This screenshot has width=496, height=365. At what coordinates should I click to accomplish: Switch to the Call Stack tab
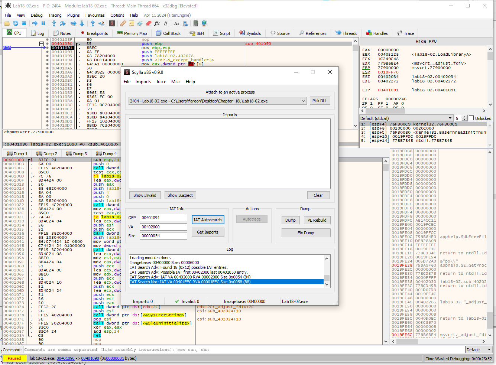point(168,33)
